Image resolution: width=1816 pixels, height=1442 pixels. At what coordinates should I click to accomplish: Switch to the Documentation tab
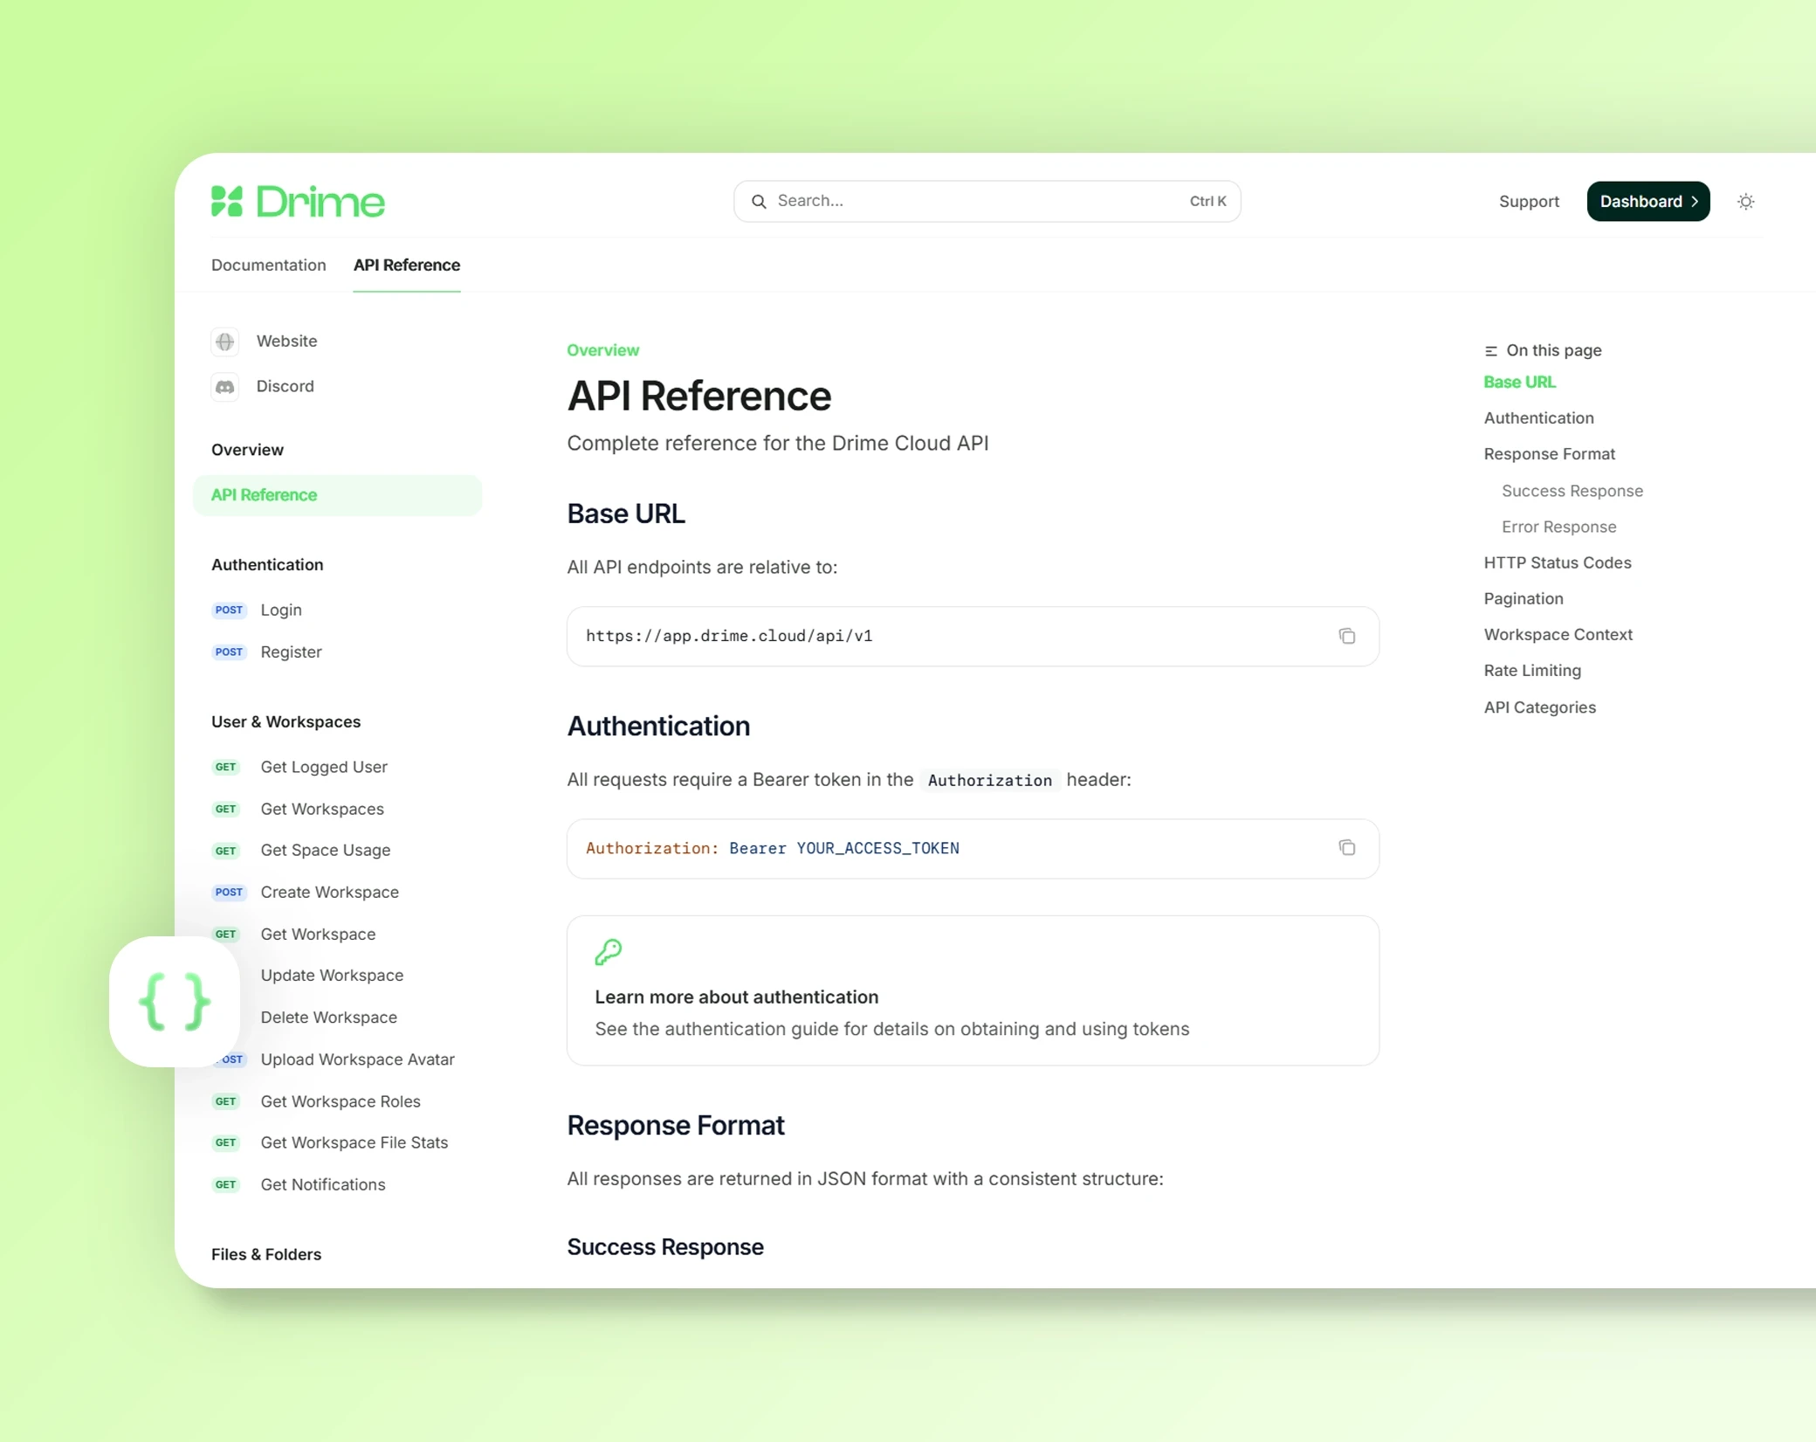pos(269,265)
